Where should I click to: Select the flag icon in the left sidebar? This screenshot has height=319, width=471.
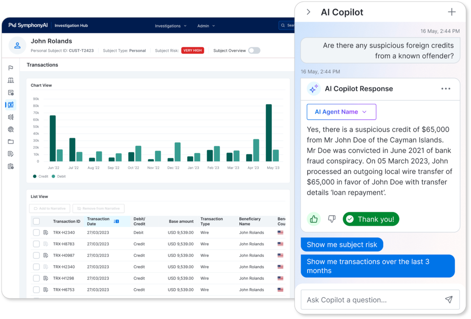click(11, 68)
